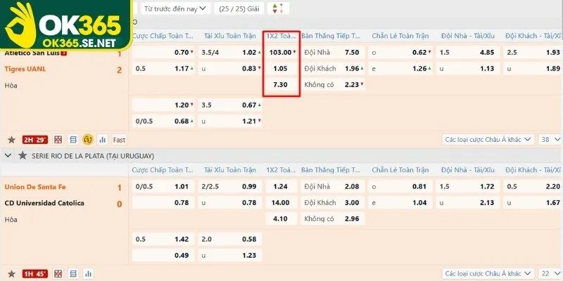The image size is (563, 281).
Task: Select over 2/2.5 odds 0.99
Action: [230, 186]
